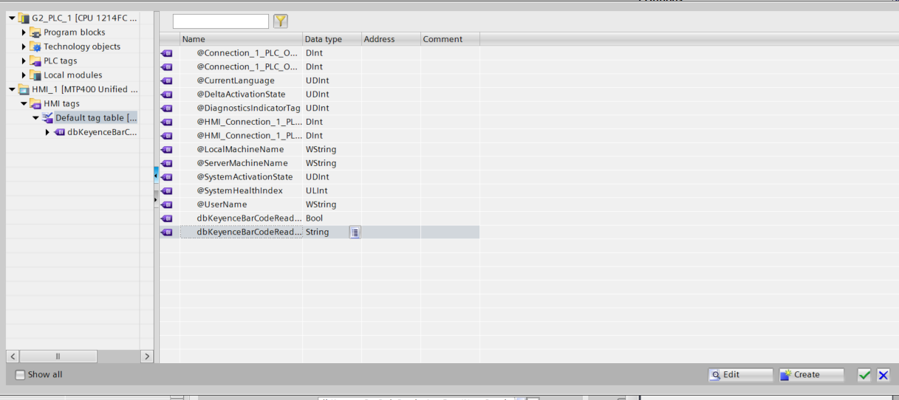Click tag icon of the Bool row
This screenshot has width=899, height=400.
166,218
